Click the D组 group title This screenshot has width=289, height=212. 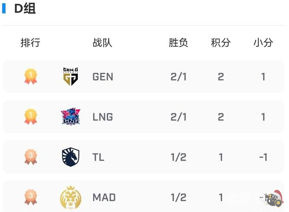coord(24,8)
